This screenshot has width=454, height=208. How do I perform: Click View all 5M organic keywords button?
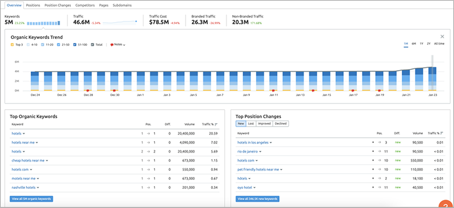point(31,199)
